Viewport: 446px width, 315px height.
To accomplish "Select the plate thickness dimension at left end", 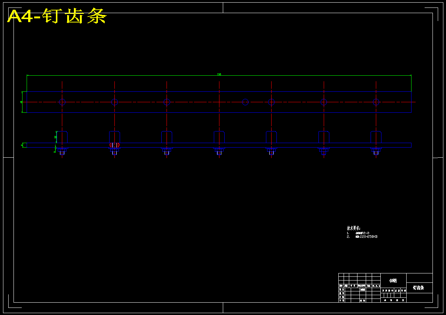I will coord(22,145).
